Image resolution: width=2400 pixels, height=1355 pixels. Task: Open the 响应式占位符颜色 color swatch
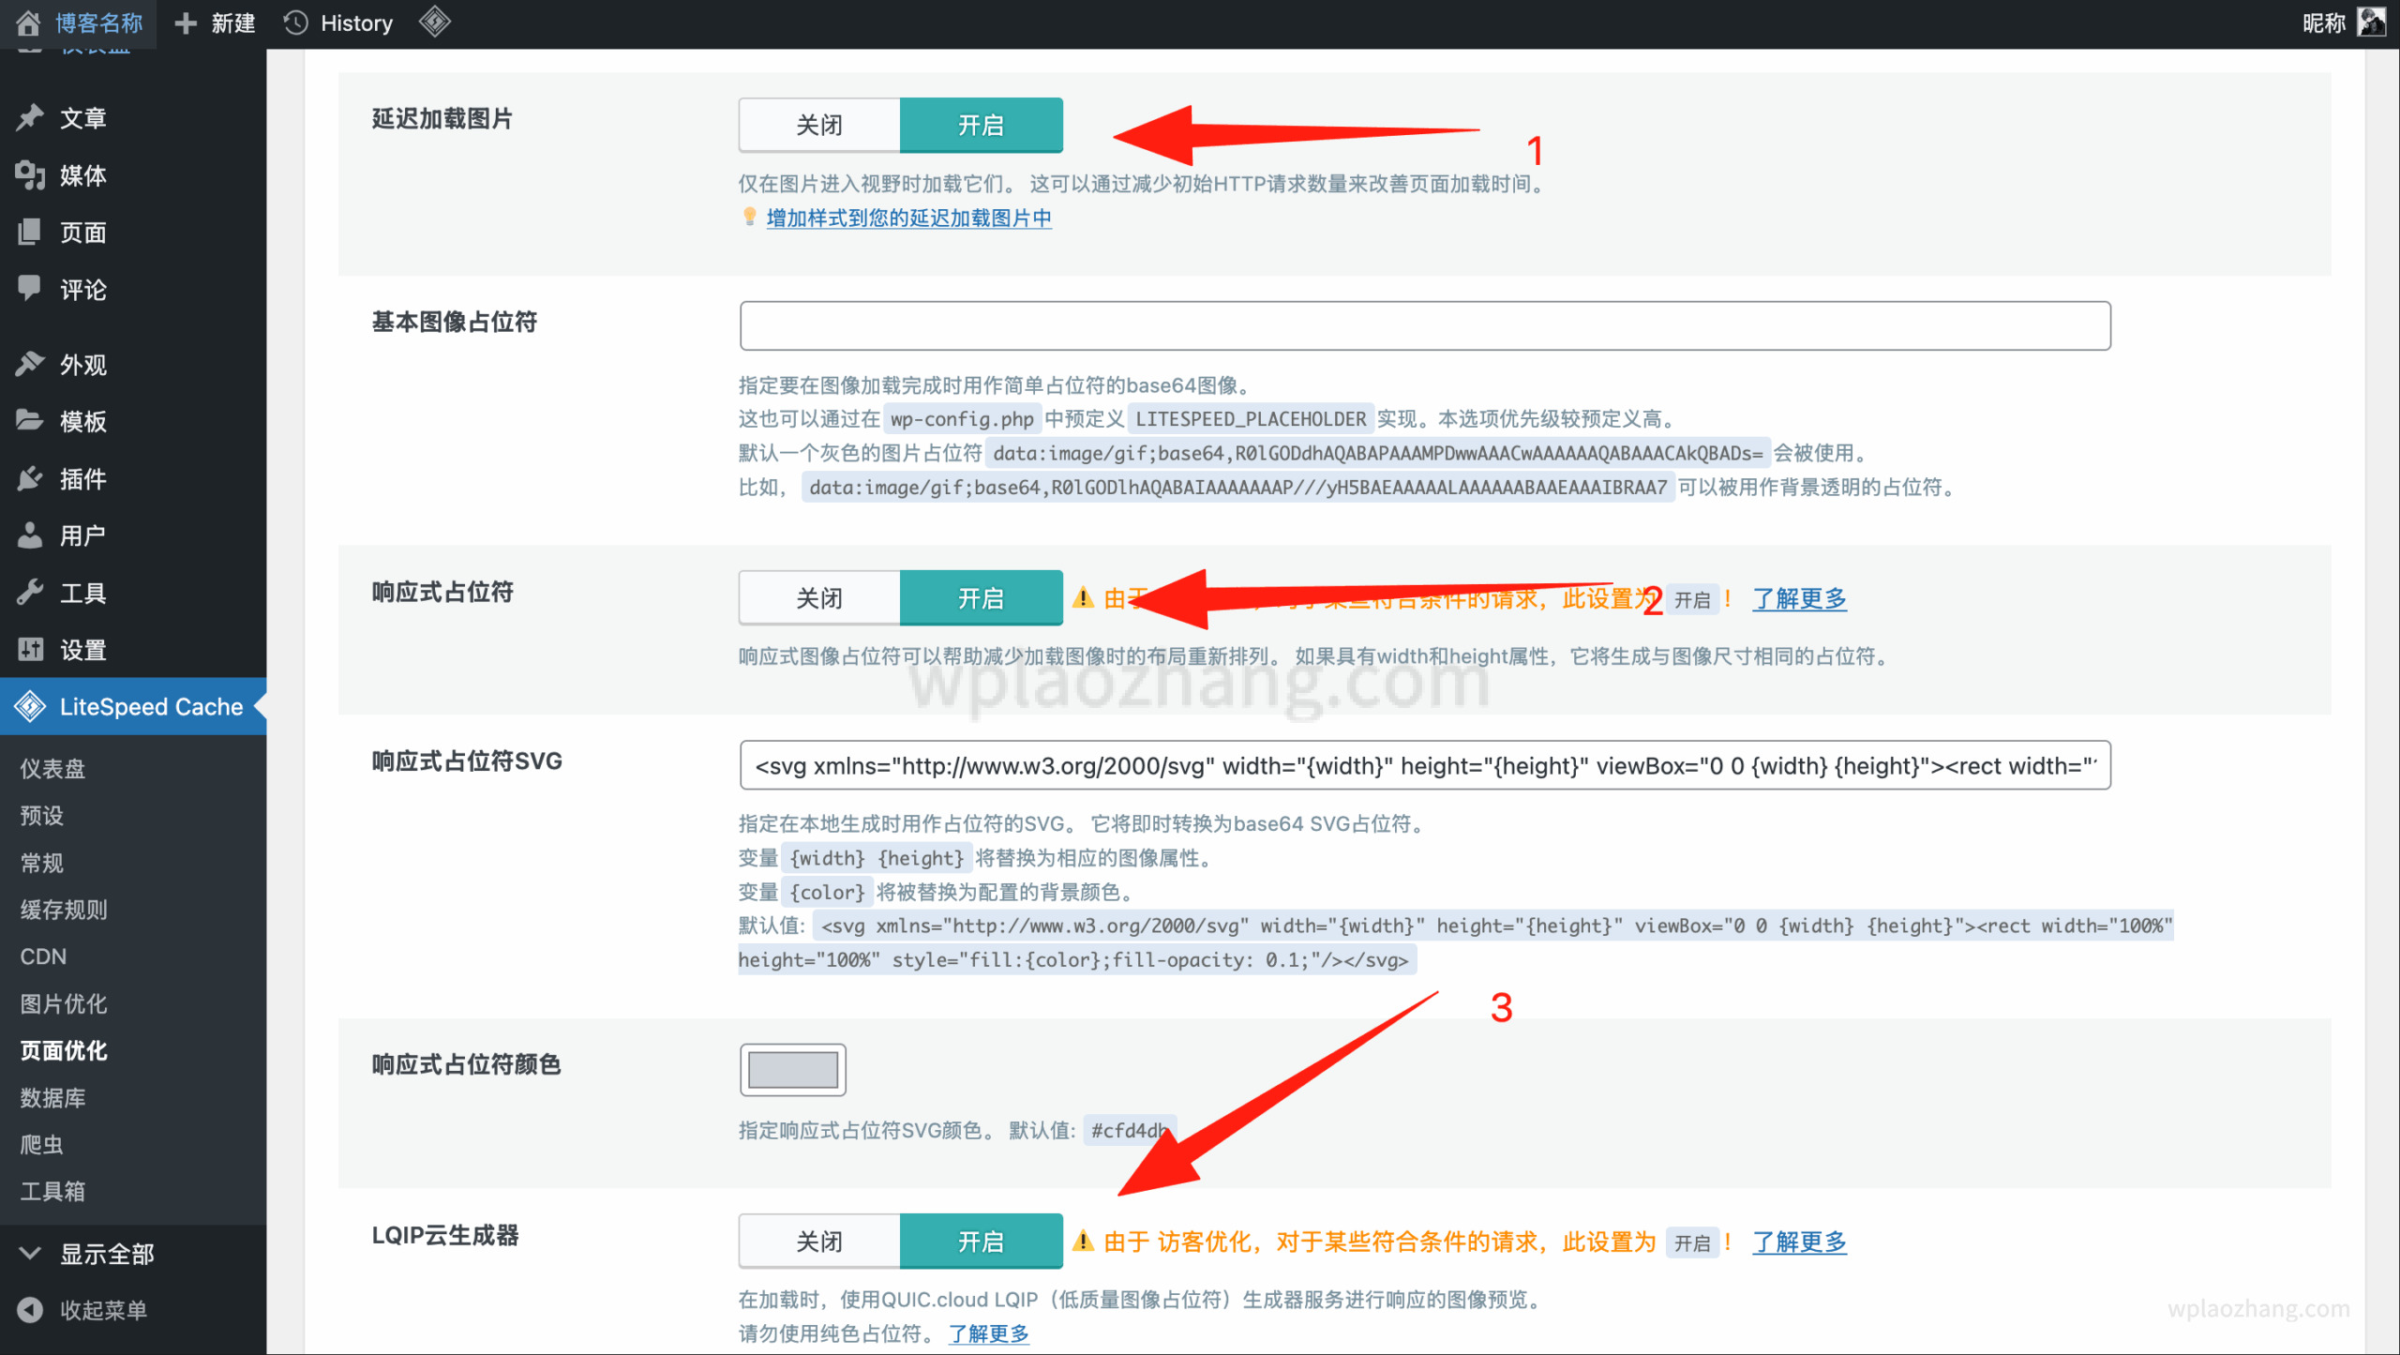(x=792, y=1069)
